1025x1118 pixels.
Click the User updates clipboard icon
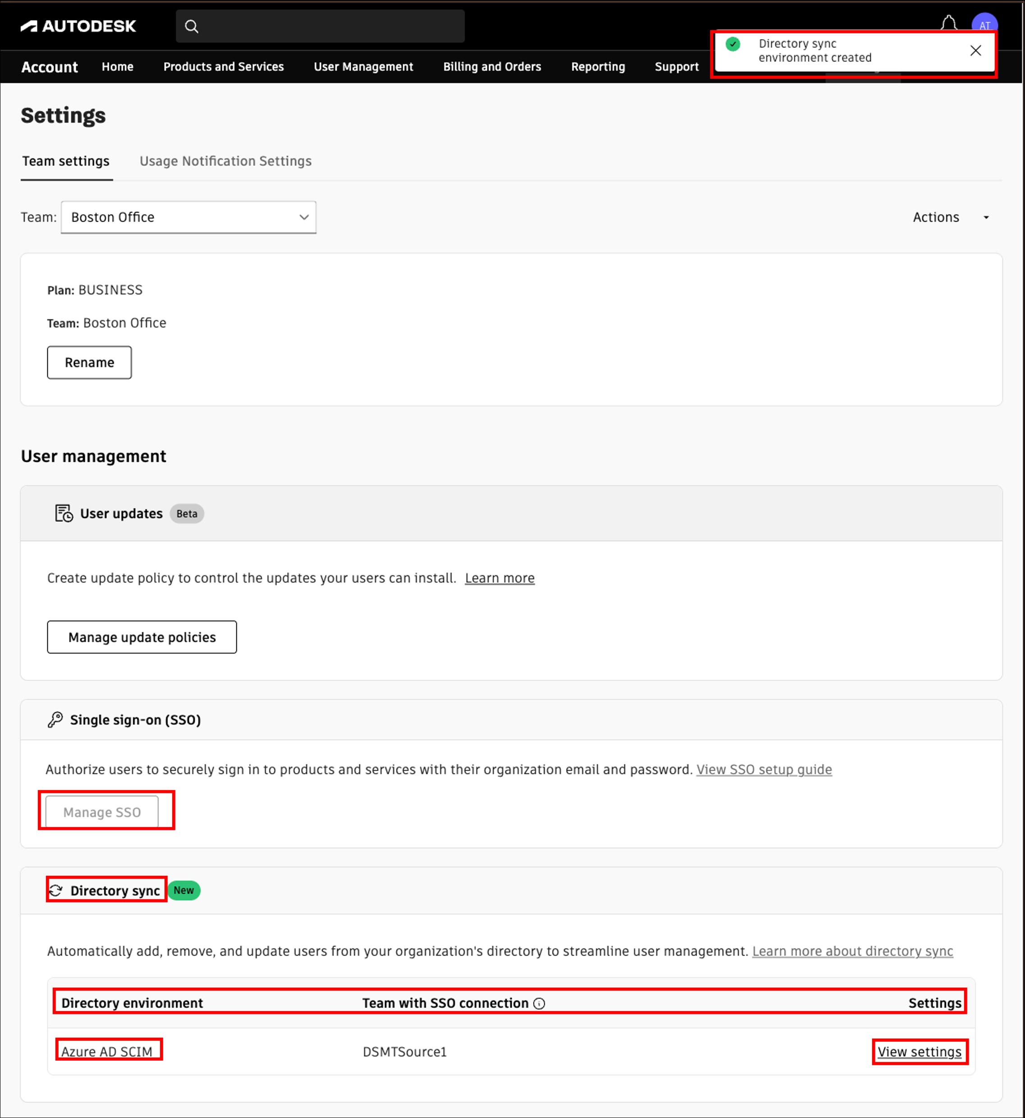point(64,513)
